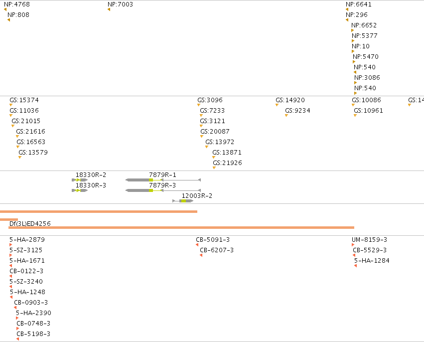Image resolution: width=424 pixels, height=342 pixels.
Task: Select the 18330R-2 transcript glyph
Action: point(80,180)
